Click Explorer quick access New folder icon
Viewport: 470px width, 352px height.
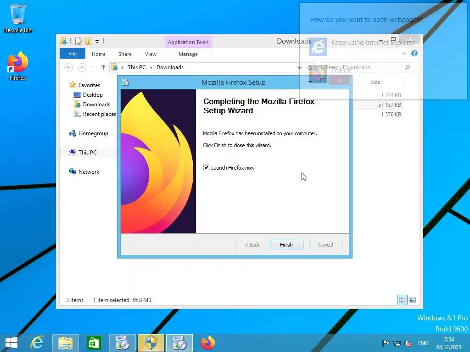click(88, 41)
